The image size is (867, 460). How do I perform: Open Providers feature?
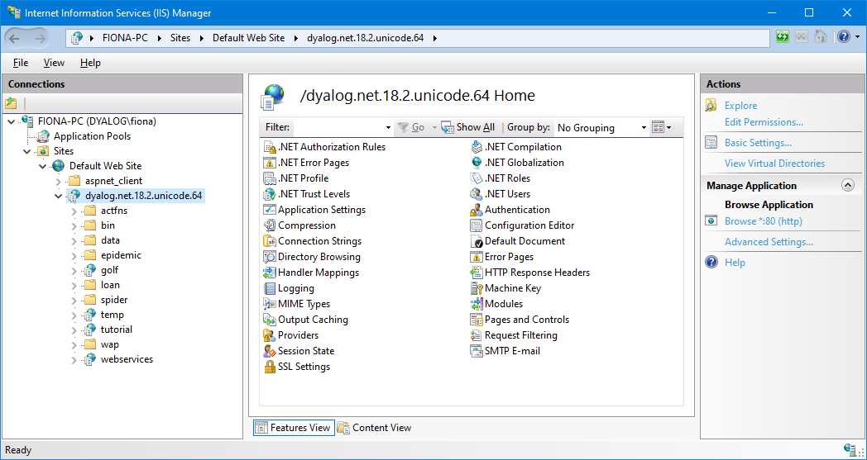[x=291, y=335]
